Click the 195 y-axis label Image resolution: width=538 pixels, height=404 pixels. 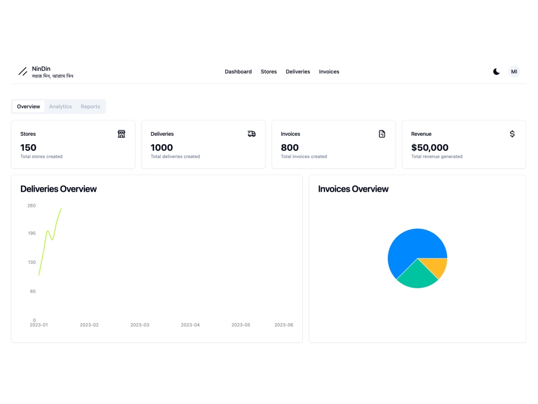point(32,233)
